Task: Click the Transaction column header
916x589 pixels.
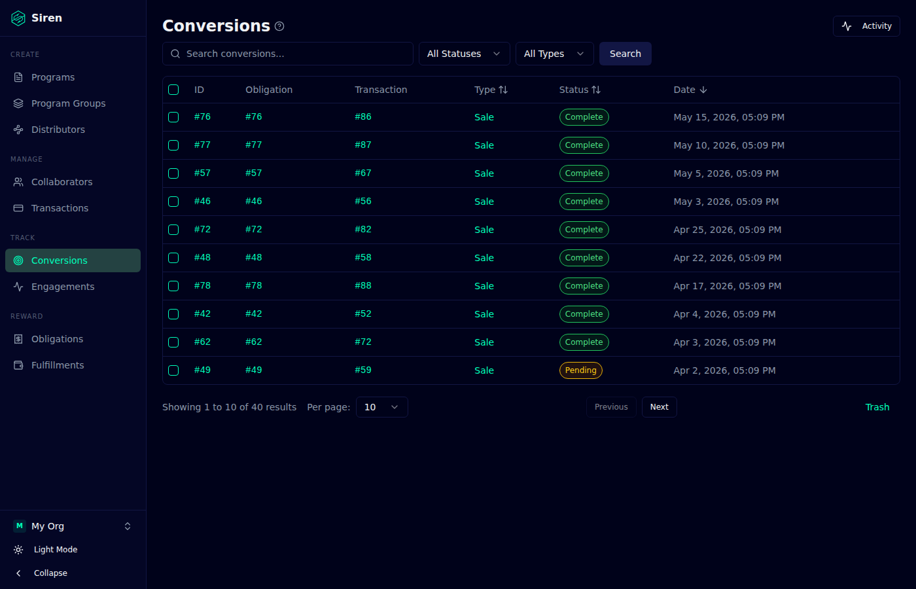Action: [381, 90]
